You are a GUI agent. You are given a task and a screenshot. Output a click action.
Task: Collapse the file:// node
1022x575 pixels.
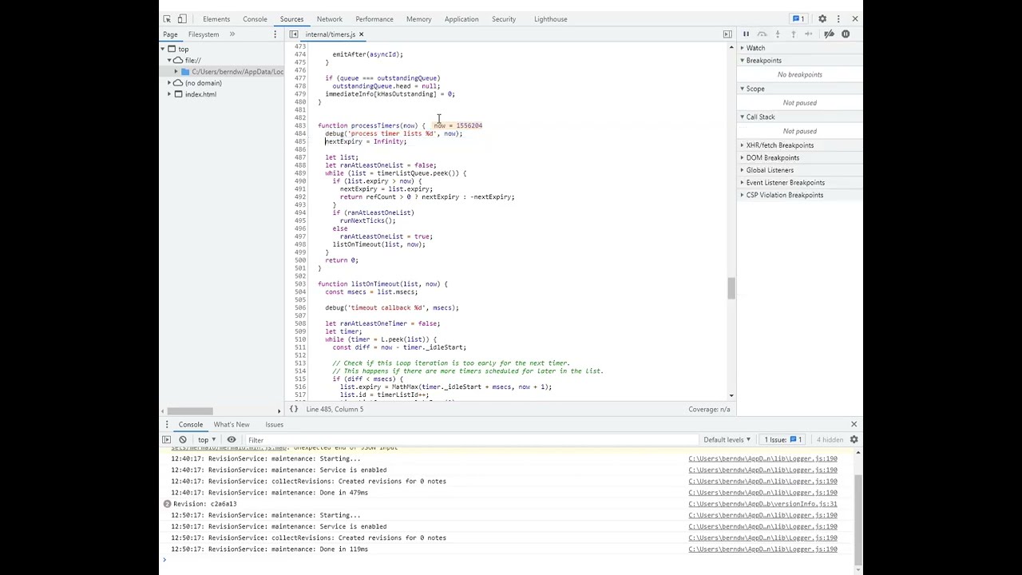pyautogui.click(x=169, y=61)
